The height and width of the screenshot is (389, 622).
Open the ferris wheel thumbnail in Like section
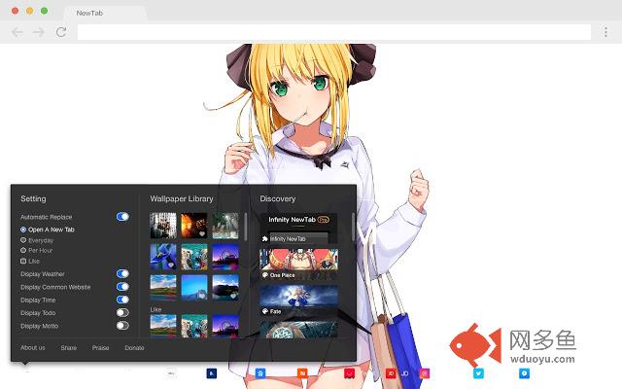[x=225, y=326]
